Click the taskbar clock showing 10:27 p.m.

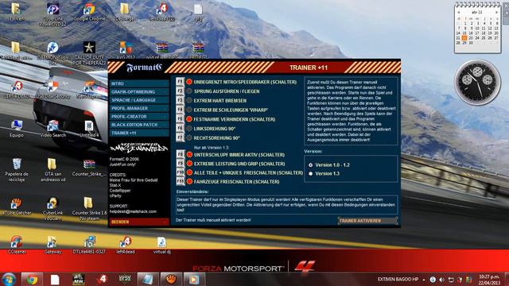point(490,280)
